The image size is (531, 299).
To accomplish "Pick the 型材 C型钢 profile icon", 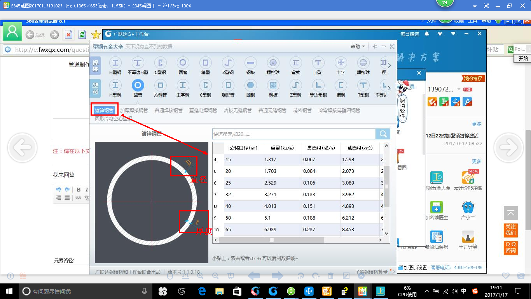I will click(x=205, y=85).
